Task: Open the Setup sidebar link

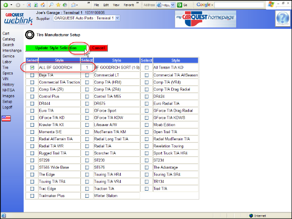Action: [7, 102]
